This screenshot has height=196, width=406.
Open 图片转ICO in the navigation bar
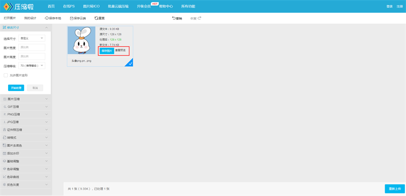click(91, 7)
